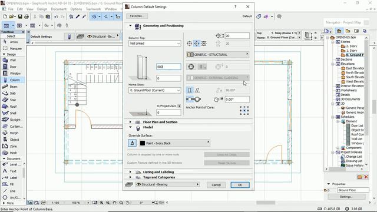Select the Column tool in Toolbox

(12, 80)
